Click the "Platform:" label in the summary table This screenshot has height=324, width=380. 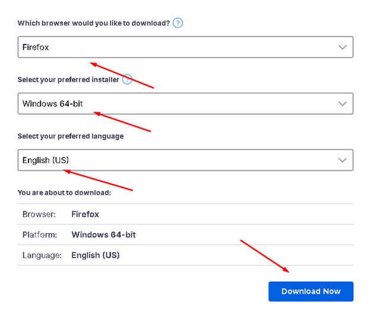pos(40,234)
